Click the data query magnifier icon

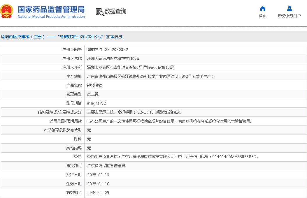point(100,12)
